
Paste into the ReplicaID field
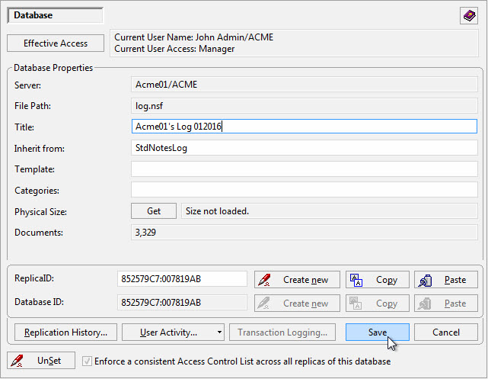tap(445, 280)
